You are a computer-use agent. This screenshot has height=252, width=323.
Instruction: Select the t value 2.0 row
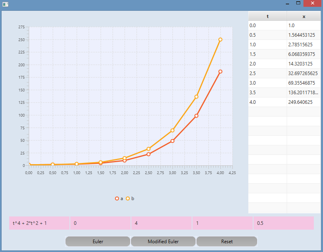pyautogui.click(x=268, y=63)
